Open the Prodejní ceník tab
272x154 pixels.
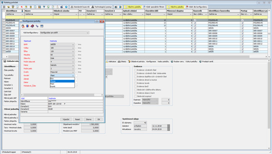206,62
